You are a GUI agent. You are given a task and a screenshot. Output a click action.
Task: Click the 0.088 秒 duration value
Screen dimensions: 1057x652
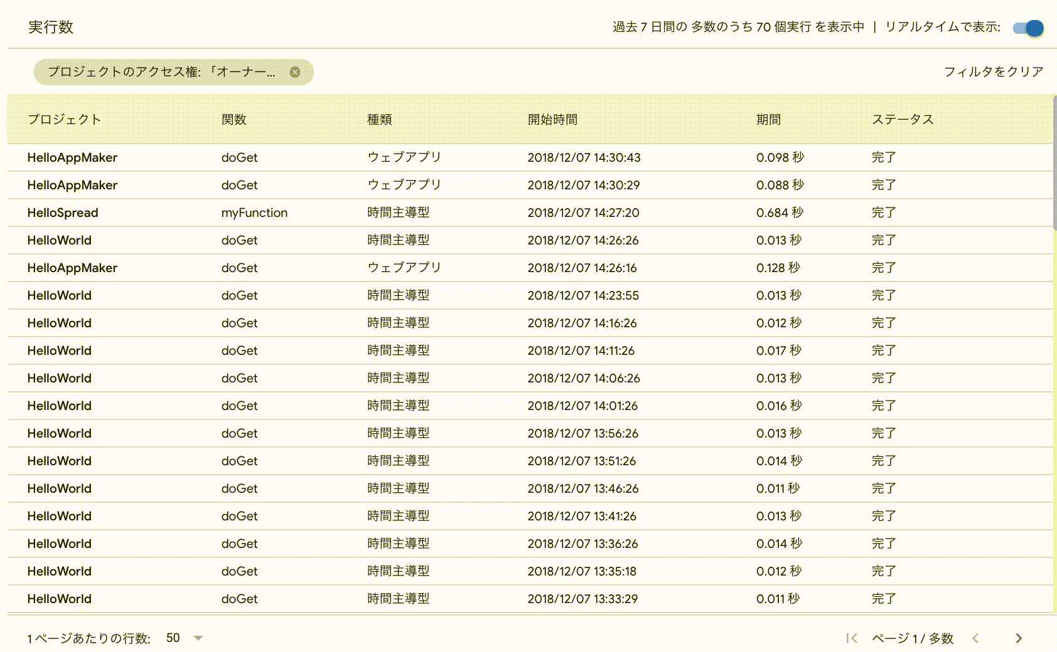(780, 185)
